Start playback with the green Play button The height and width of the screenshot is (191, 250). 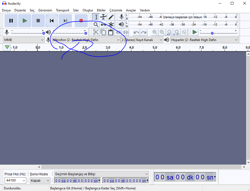[24, 21]
